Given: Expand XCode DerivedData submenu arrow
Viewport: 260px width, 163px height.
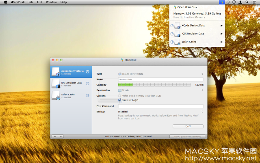Looking at the screenshot, I should tap(221, 26).
